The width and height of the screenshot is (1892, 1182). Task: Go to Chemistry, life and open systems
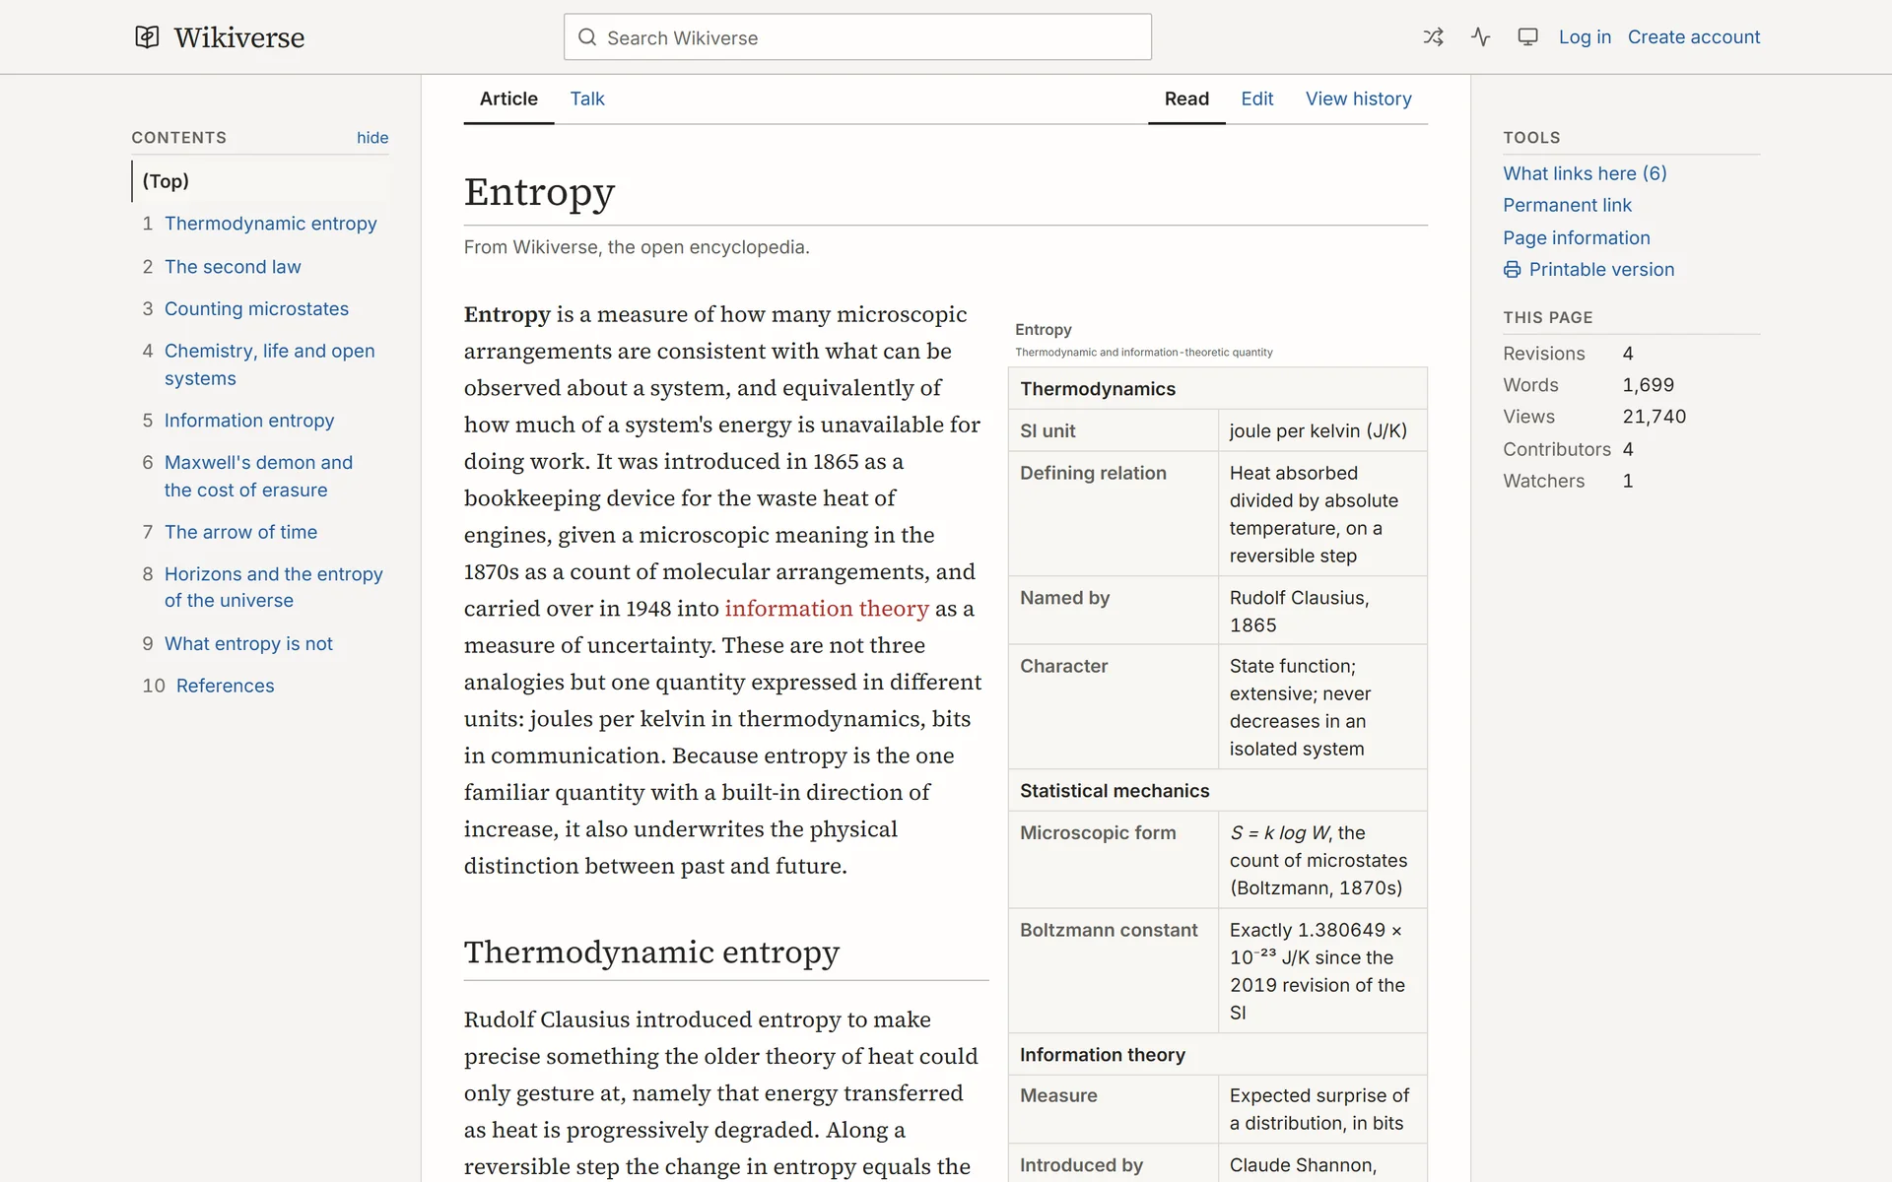(269, 364)
